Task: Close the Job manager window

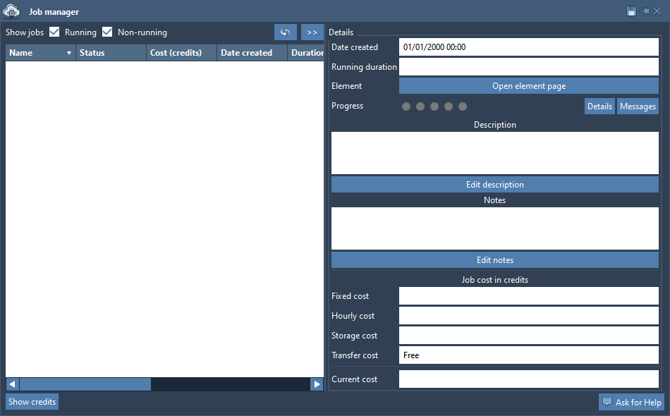Action: click(x=657, y=11)
